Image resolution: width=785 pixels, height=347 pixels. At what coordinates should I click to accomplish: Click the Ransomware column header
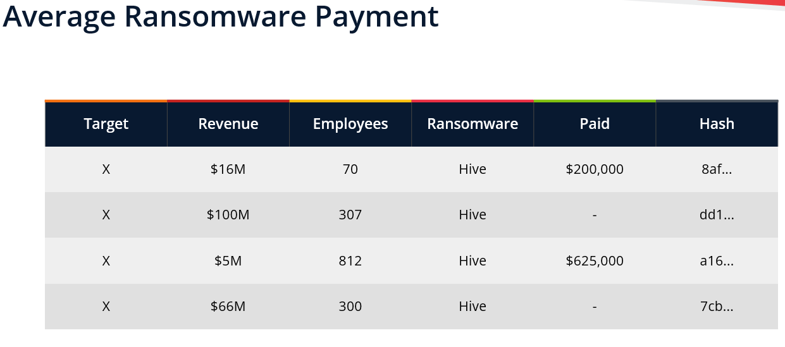tap(473, 124)
